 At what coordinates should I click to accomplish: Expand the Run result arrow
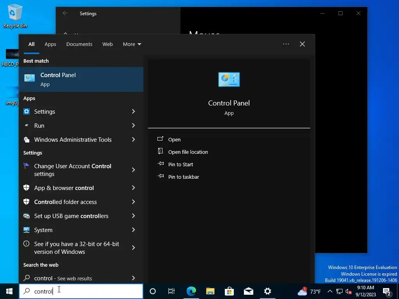pyautogui.click(x=133, y=125)
